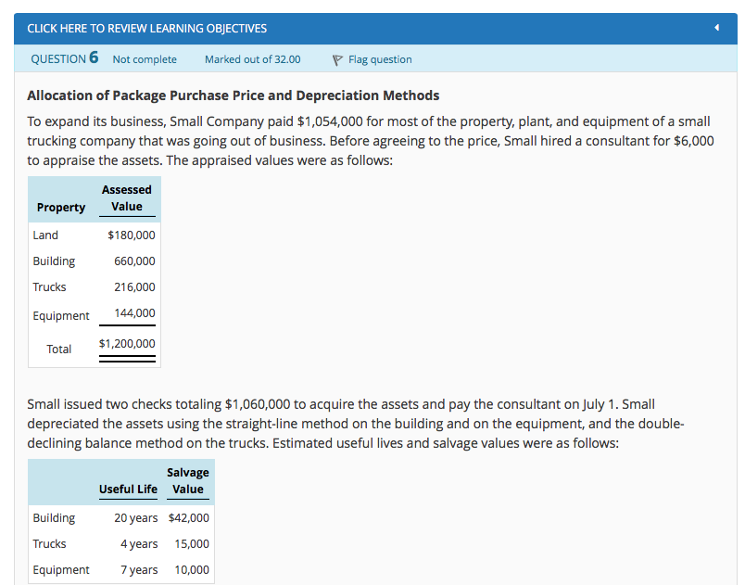Select the QUESTION 6 label

click(65, 58)
